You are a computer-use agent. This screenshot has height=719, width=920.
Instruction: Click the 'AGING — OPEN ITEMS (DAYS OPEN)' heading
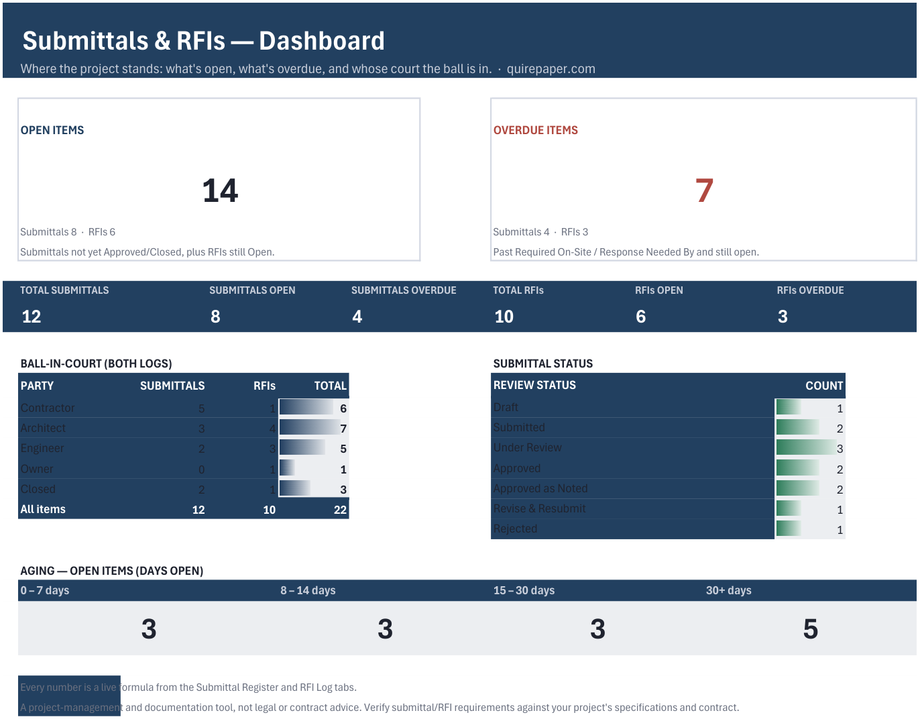click(112, 571)
